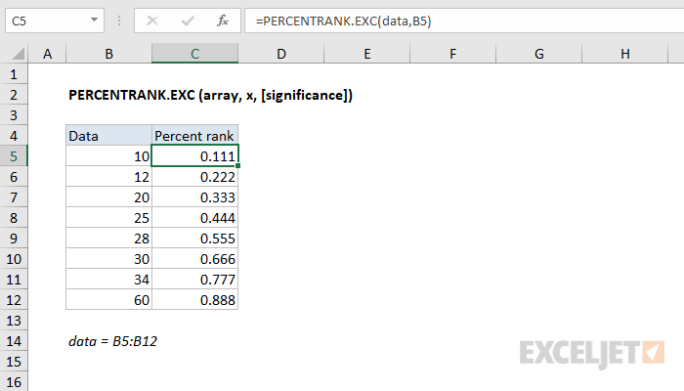This screenshot has height=391, width=684.
Task: Select row 7 header
Action: click(x=14, y=197)
